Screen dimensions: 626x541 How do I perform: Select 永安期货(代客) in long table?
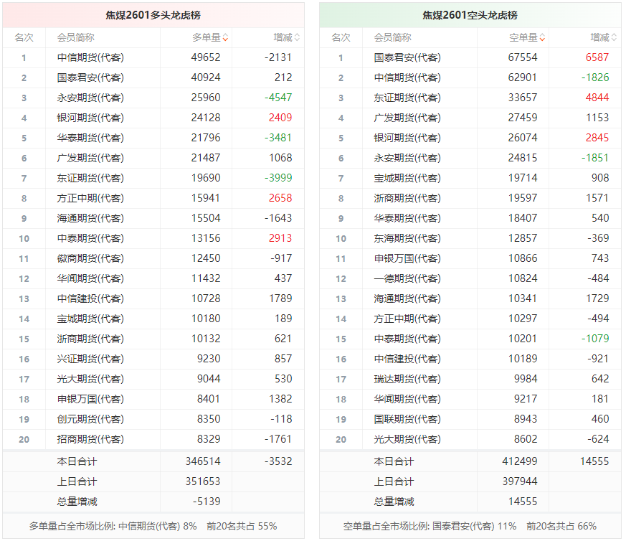[x=90, y=98]
